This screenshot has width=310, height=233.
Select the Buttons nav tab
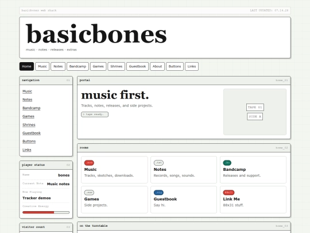pos(175,66)
